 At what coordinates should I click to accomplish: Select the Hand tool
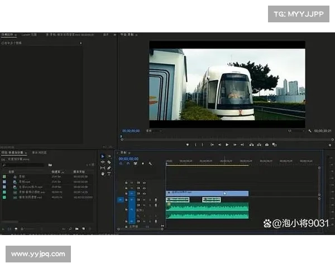point(103,174)
